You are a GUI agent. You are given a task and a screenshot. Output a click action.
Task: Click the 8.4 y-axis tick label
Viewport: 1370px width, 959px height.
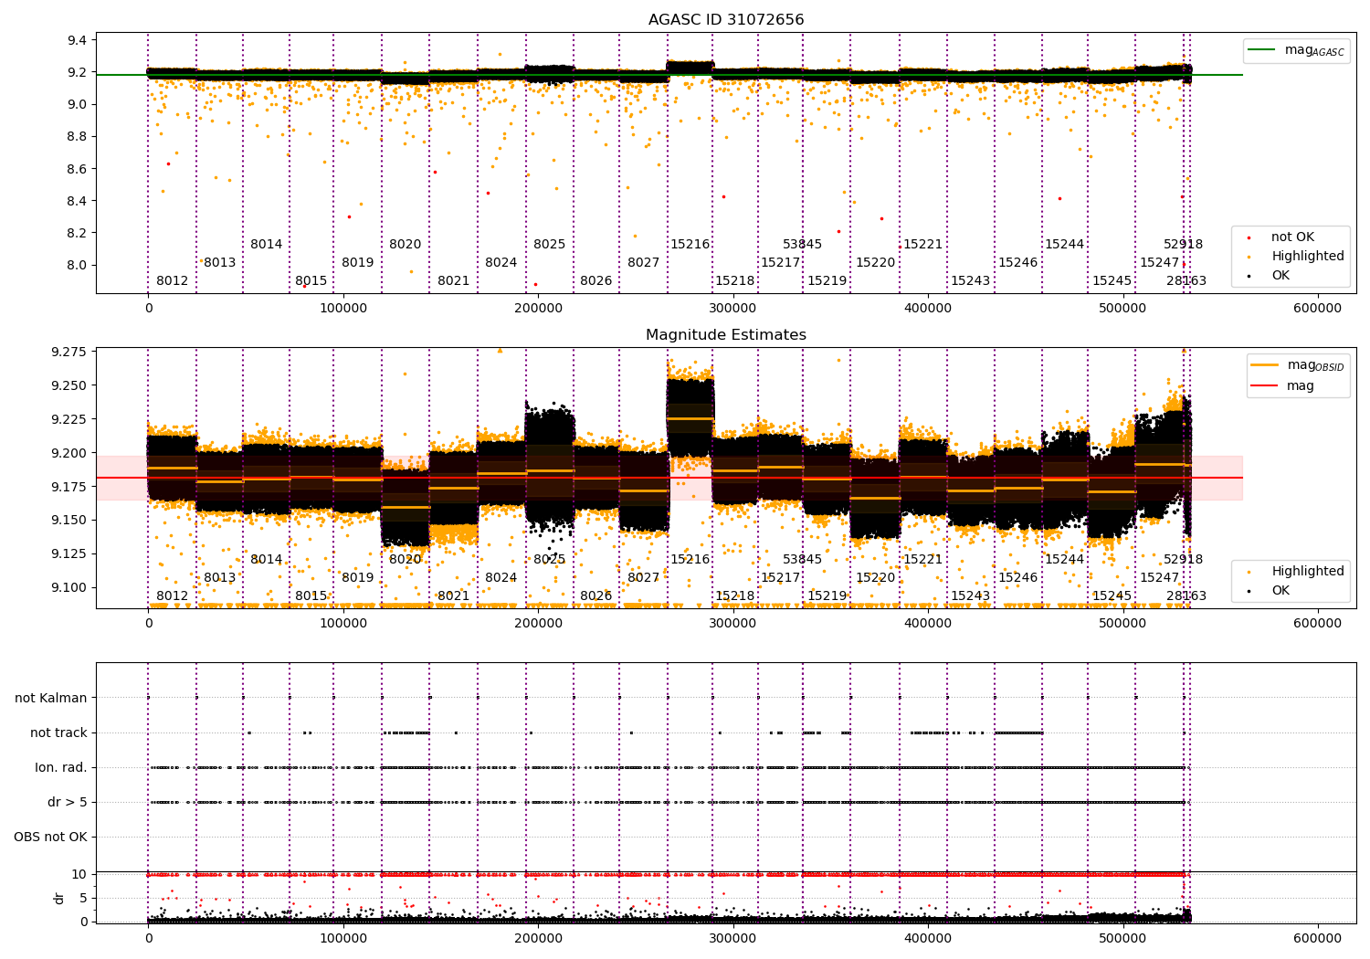(78, 202)
